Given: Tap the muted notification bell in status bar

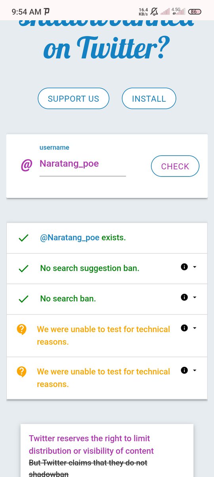Looking at the screenshot, I should 154,12.
